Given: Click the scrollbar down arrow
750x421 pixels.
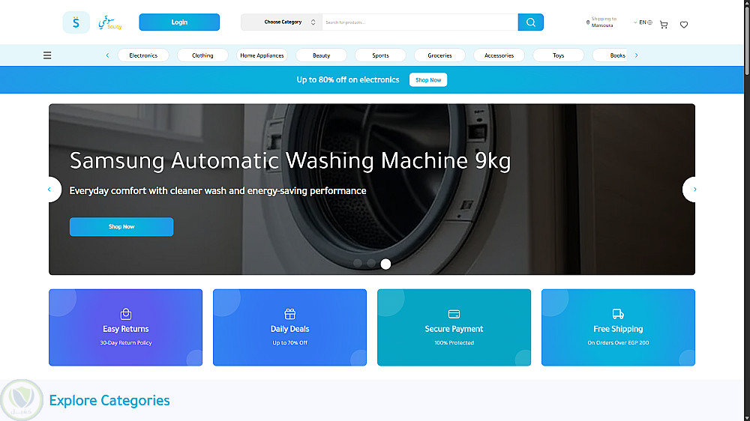Looking at the screenshot, I should click(747, 418).
